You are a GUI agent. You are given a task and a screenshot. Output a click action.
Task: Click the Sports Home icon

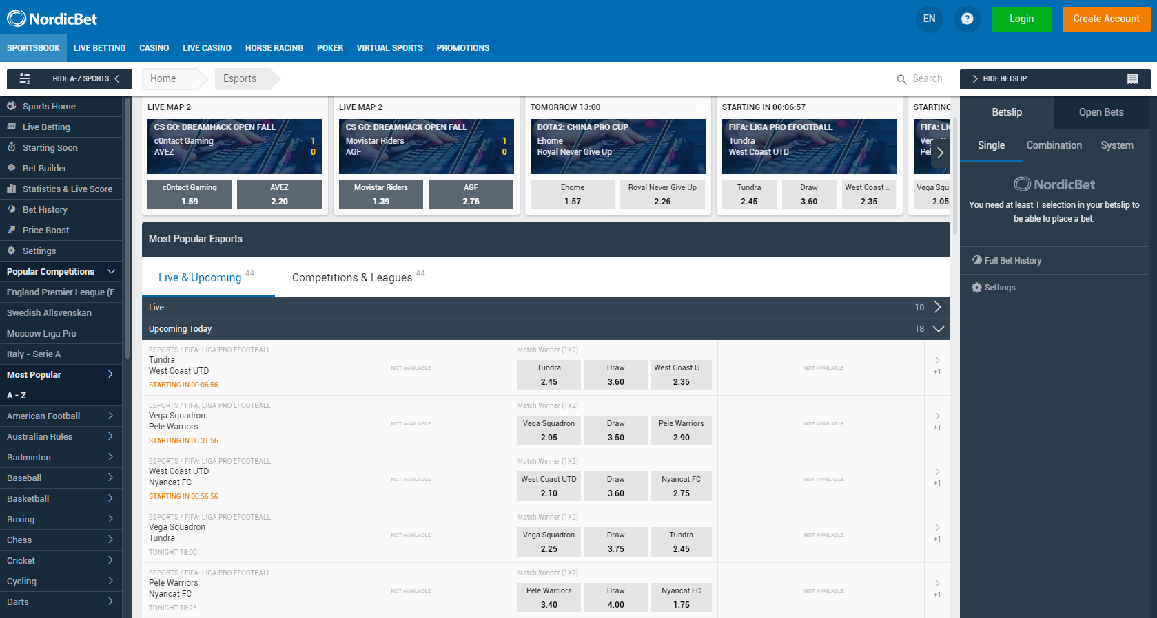pyautogui.click(x=11, y=106)
